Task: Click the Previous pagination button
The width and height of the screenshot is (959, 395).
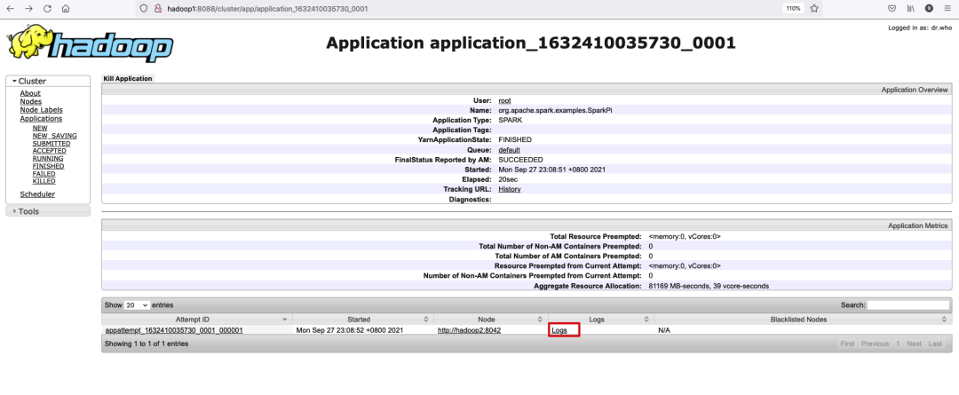Action: (x=875, y=344)
